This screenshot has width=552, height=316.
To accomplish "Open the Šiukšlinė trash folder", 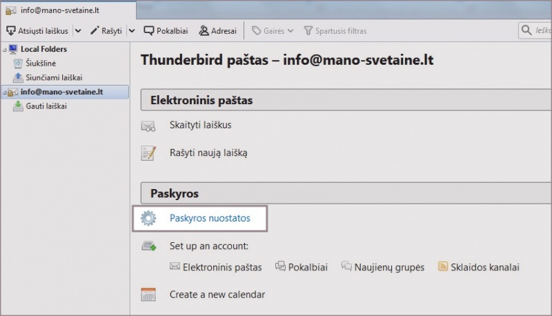I will (x=41, y=63).
